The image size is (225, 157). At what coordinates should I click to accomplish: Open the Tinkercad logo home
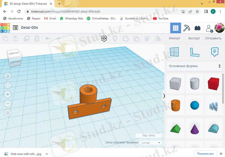[x=5, y=28]
